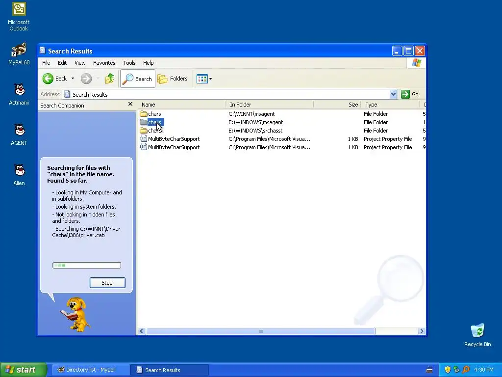Screen dimensions: 502x377
Task: Select the AGENT desktop icon
Action: [x=19, y=135]
